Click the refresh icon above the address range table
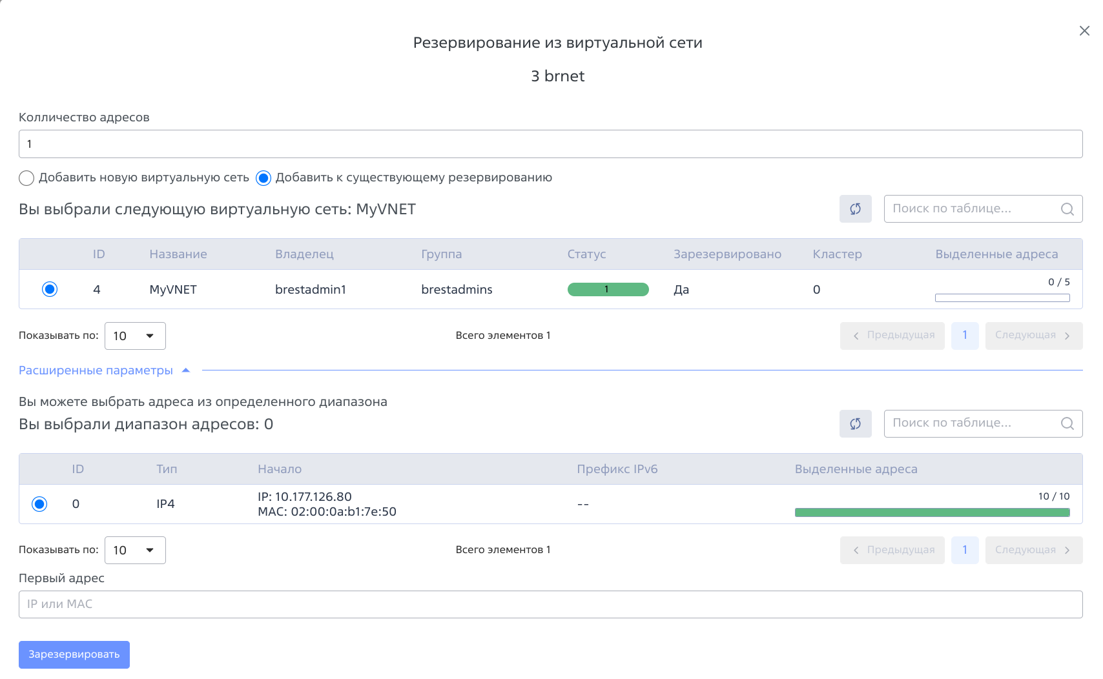This screenshot has height=679, width=1103. pyautogui.click(x=855, y=423)
